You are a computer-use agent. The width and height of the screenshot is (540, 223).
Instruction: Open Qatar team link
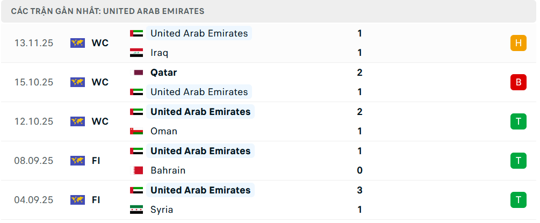point(163,73)
